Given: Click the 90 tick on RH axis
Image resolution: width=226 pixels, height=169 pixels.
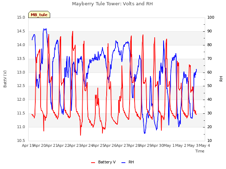Looking at the screenshot, I should click(209, 31).
